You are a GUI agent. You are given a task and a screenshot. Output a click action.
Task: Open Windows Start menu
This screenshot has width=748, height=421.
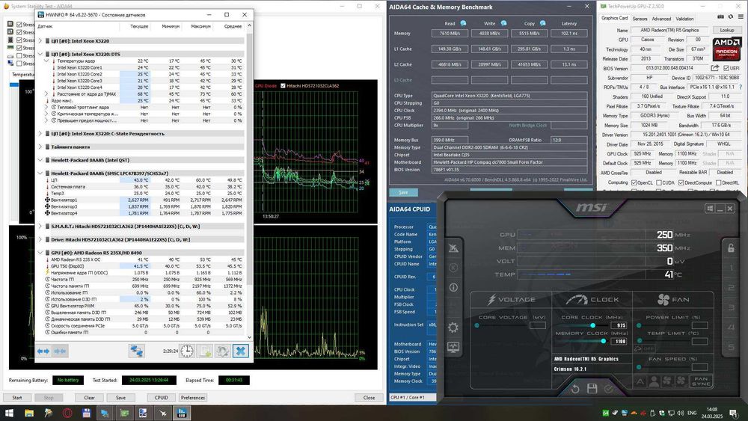point(9,413)
